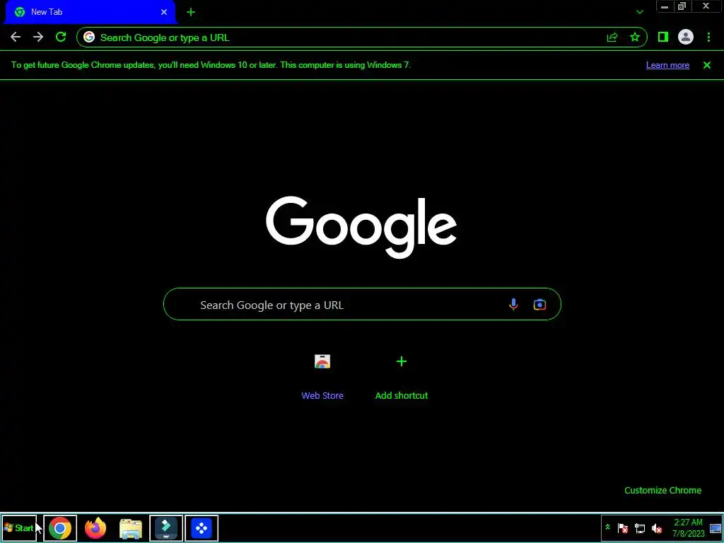This screenshot has width=724, height=543.
Task: Close the New Tab tab
Action: click(164, 12)
